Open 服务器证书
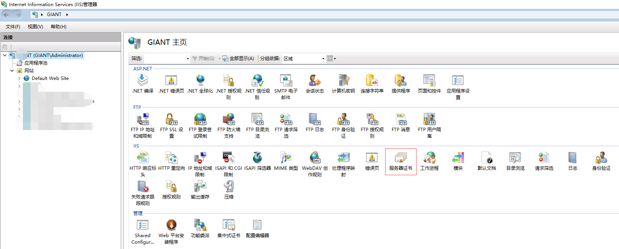Viewport: 619px width, 249px height. coord(400,161)
